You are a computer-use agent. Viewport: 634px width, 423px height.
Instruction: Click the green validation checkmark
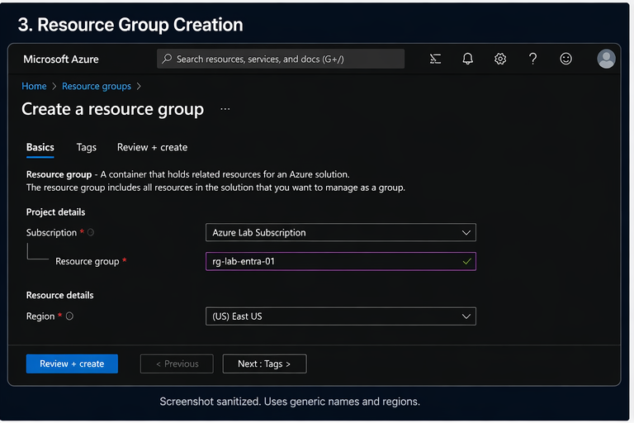[x=466, y=262]
